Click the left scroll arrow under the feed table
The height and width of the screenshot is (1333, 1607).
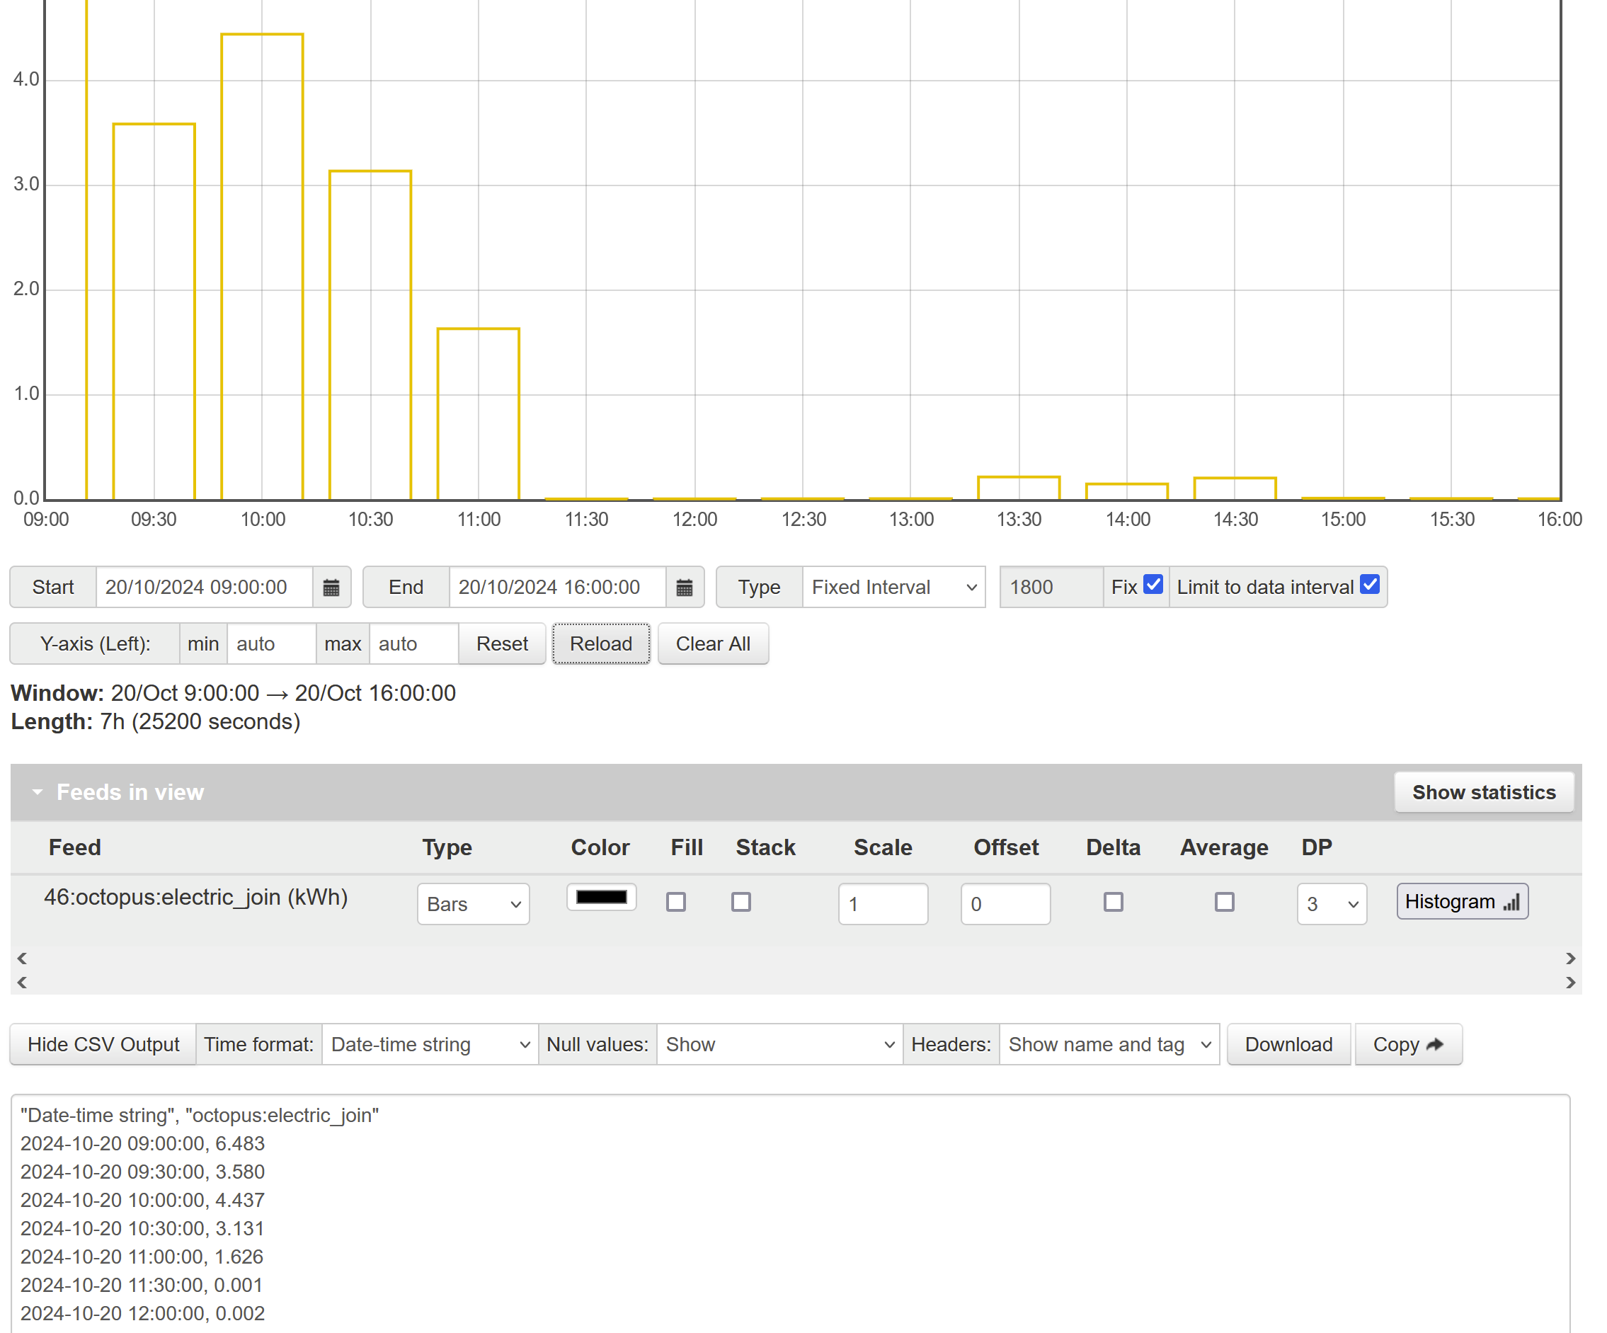[22, 959]
